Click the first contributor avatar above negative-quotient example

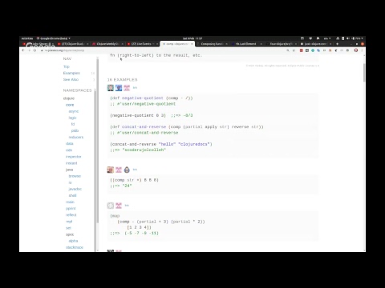pos(111,88)
